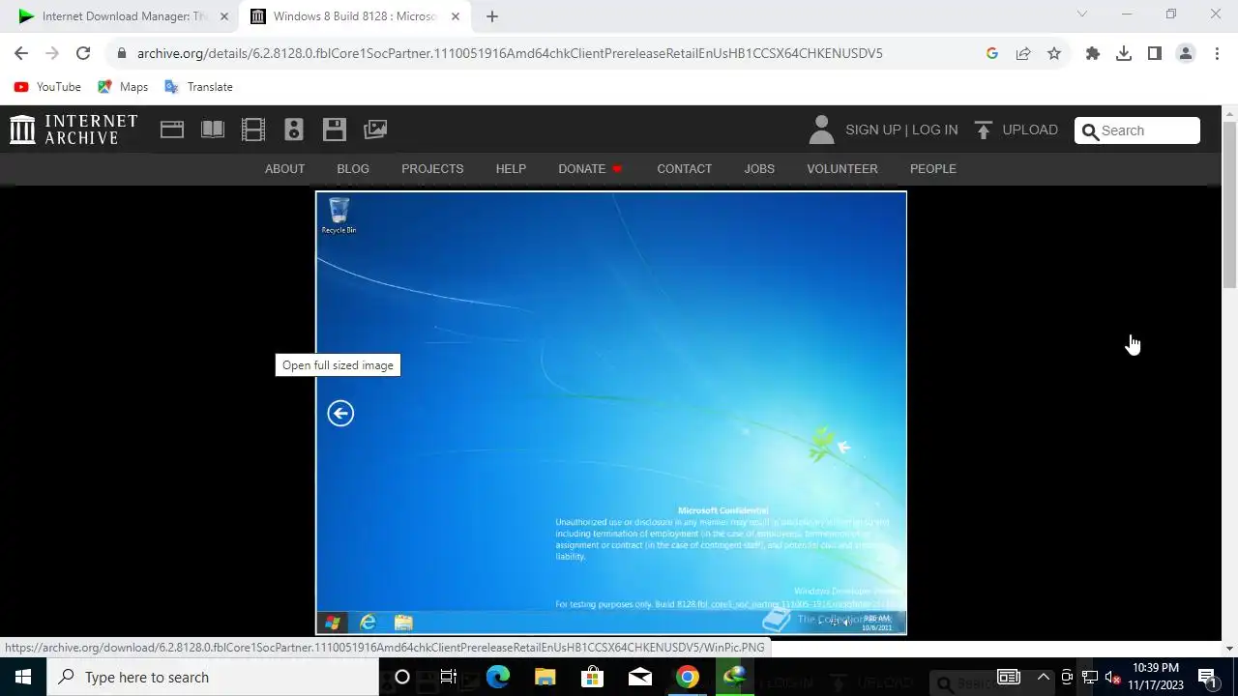
Task: Click the Share this page icon
Action: click(1023, 53)
